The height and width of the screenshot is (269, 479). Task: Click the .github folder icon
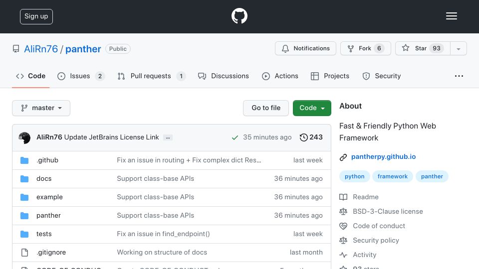(x=24, y=160)
